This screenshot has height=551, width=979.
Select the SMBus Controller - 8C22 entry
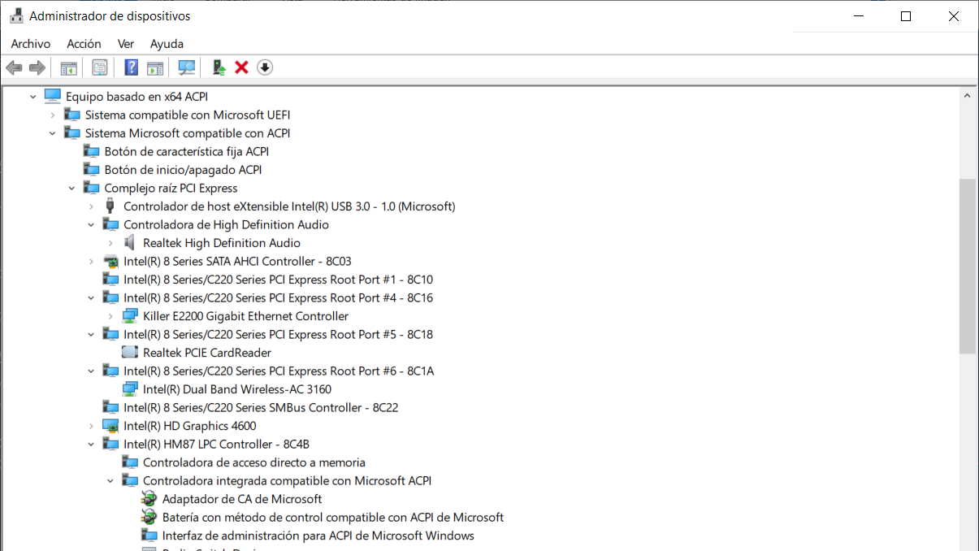(261, 408)
